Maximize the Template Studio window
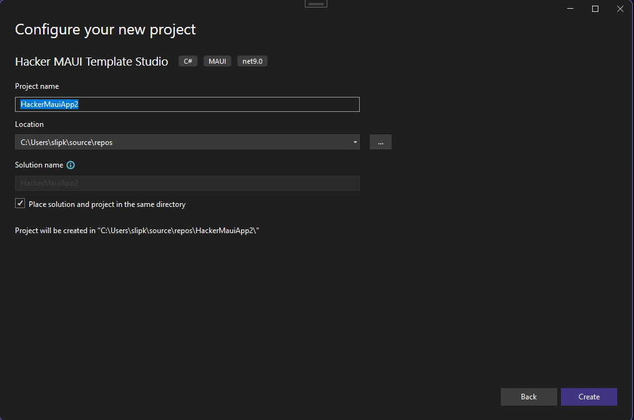Screen dimensions: 634x420 point(595,8)
